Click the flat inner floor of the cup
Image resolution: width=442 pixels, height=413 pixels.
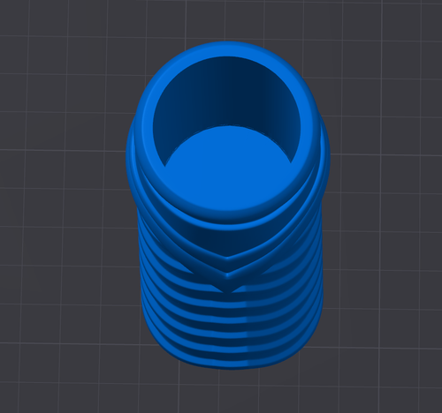click(227, 167)
